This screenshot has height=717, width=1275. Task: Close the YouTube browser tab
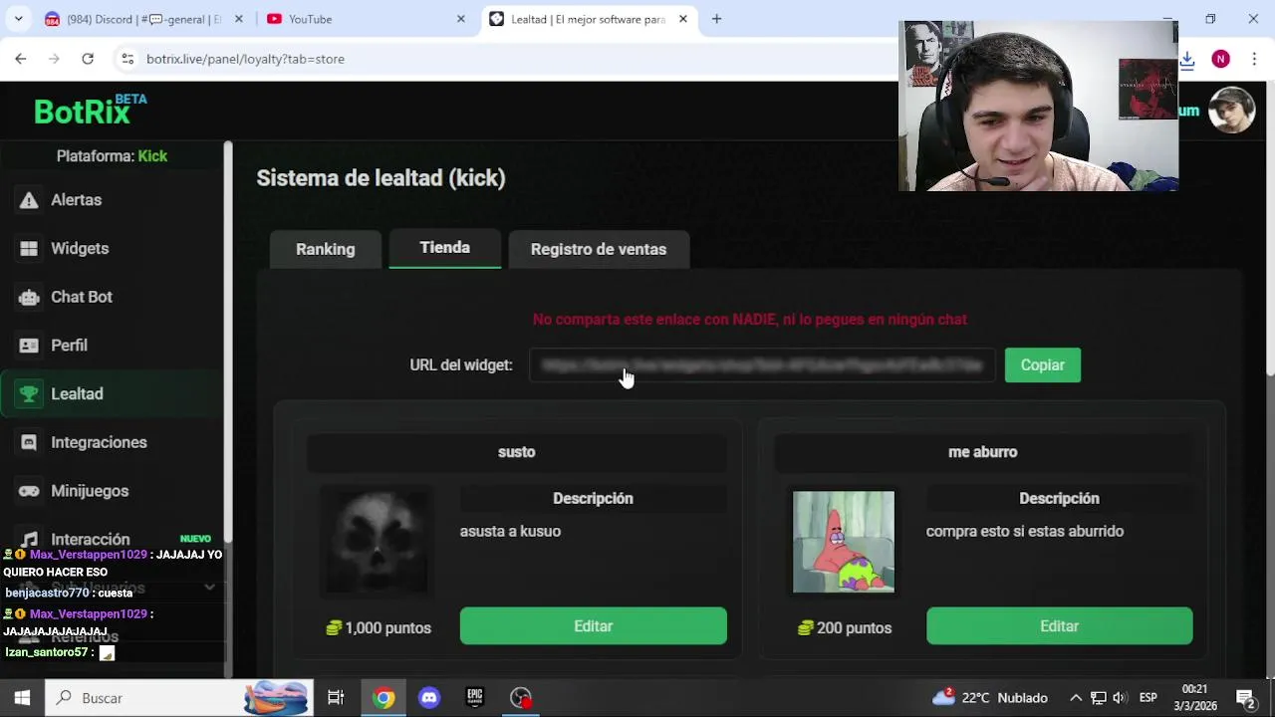coord(460,19)
